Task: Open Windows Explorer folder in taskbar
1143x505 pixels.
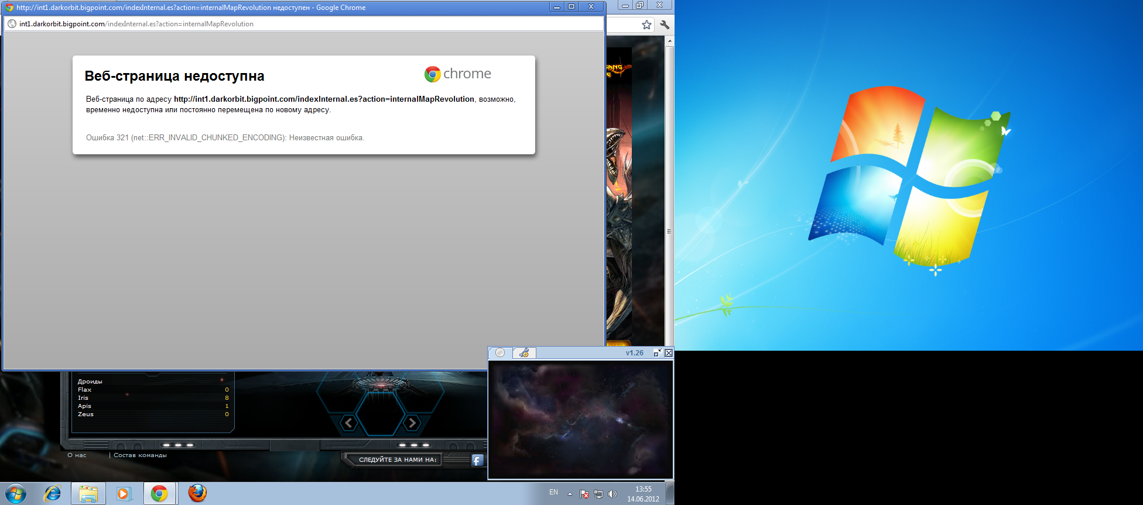Action: click(x=88, y=493)
